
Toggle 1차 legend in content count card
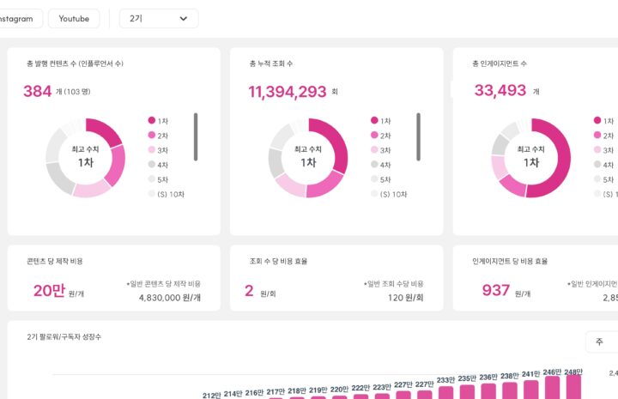tap(158, 121)
